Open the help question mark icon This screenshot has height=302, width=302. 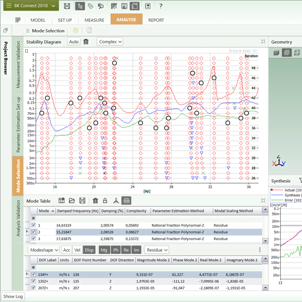point(161,6)
